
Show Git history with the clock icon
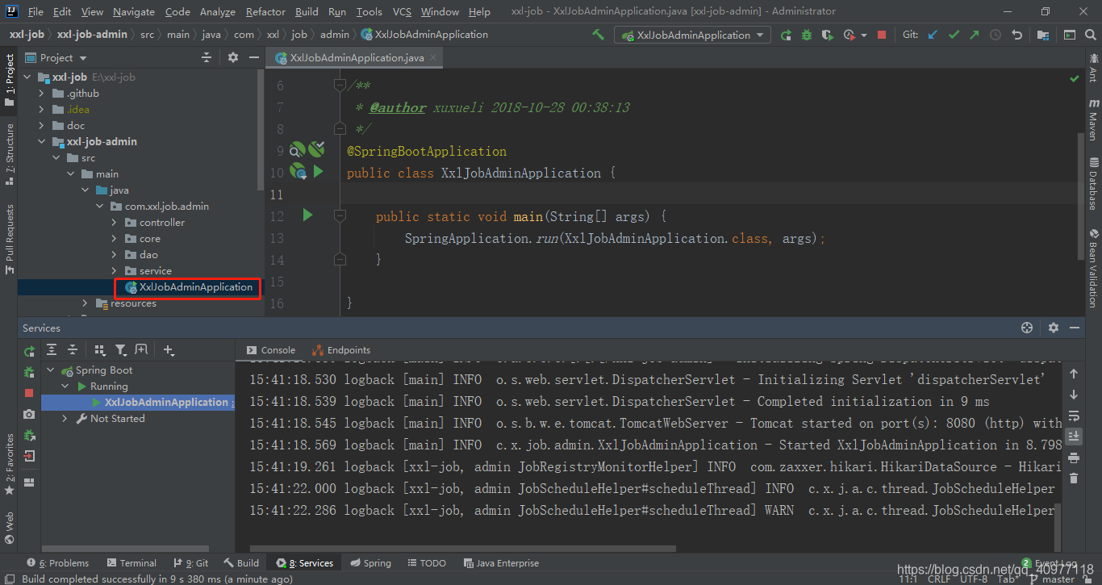[996, 35]
